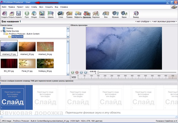Click the preview image in Область просмотра
Screen dimensions: 178x123
point(124,48)
